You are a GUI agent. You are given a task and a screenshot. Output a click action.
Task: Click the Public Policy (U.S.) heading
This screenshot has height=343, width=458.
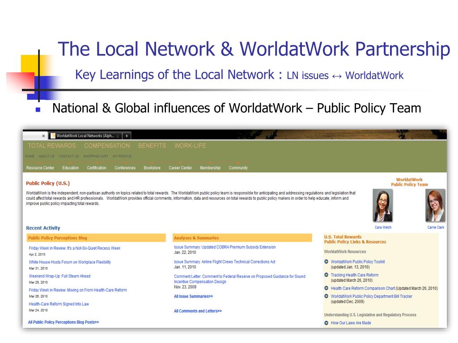(x=48, y=184)
